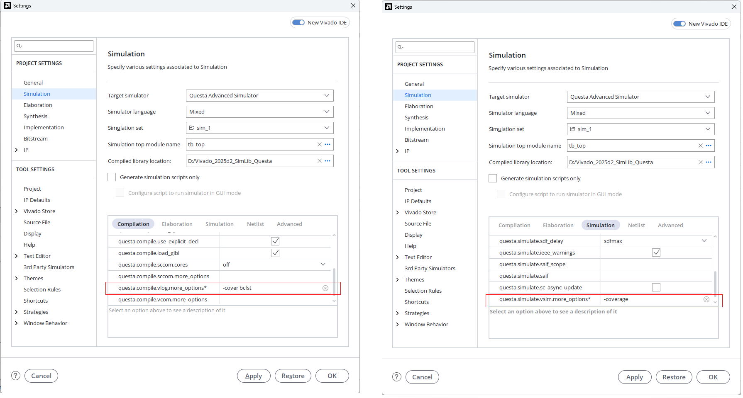Uncheck questa.compile.use_explicit_decl option
743x398 pixels.
click(x=275, y=241)
